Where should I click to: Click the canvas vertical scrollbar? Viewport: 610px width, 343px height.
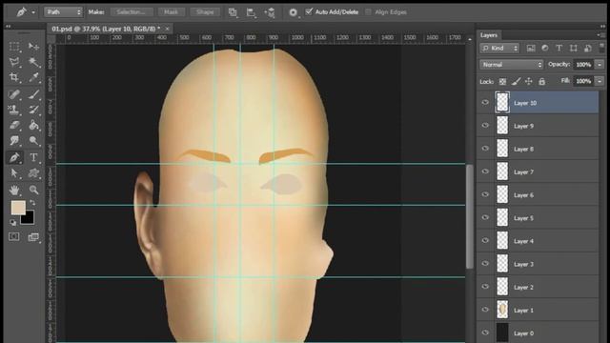(x=470, y=216)
